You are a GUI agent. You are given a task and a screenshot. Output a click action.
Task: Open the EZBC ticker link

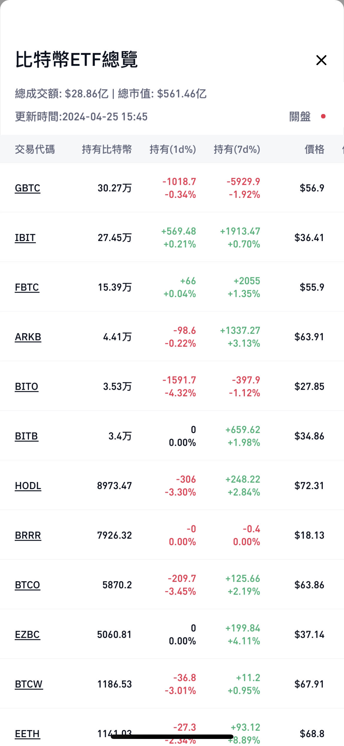click(27, 634)
